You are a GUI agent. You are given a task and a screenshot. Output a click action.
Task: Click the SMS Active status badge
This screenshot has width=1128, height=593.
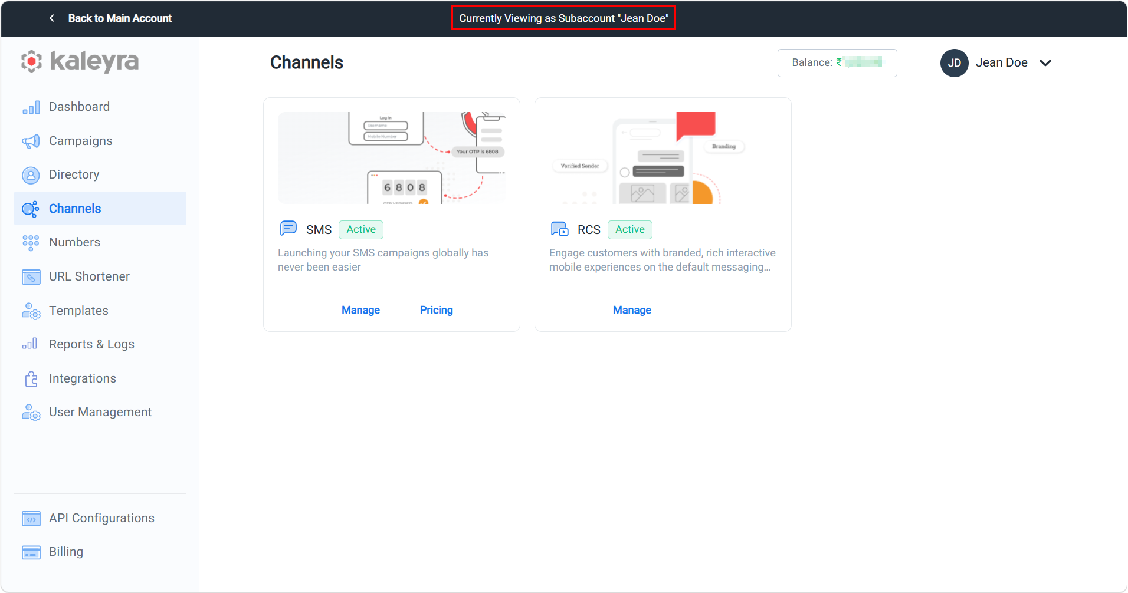[361, 229]
